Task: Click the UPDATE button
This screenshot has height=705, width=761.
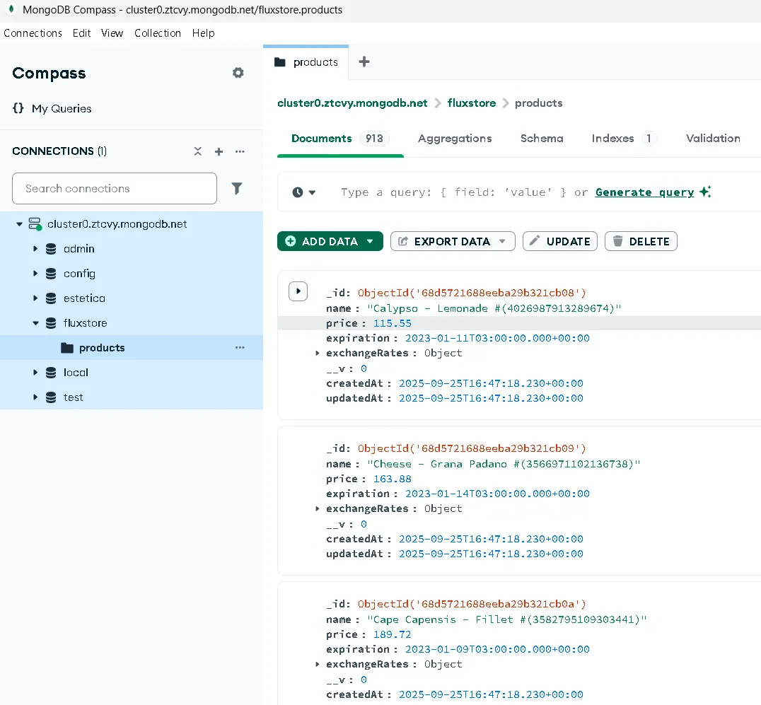Action: tap(560, 241)
